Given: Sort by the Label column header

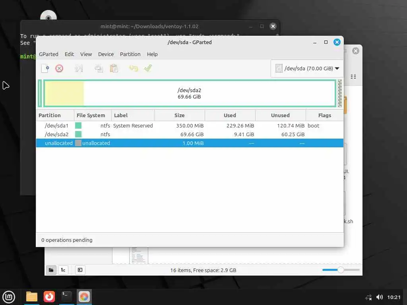Looking at the screenshot, I should 133,116.
